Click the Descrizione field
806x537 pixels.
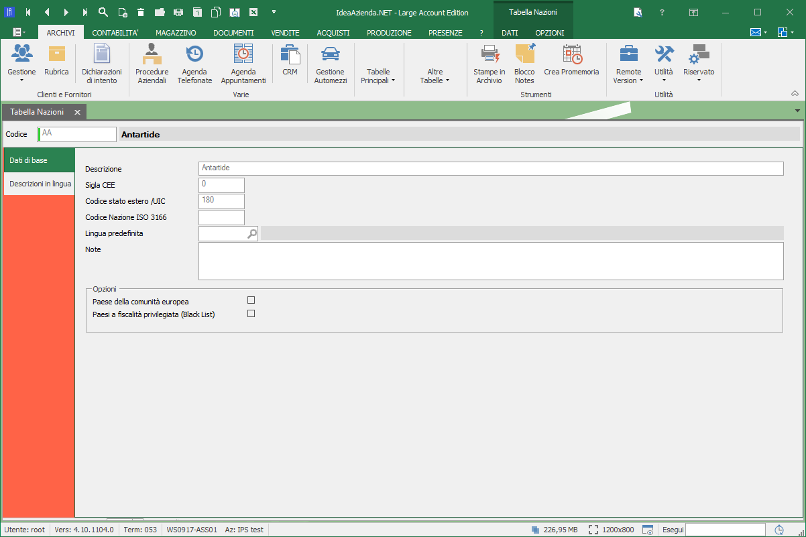(491, 168)
